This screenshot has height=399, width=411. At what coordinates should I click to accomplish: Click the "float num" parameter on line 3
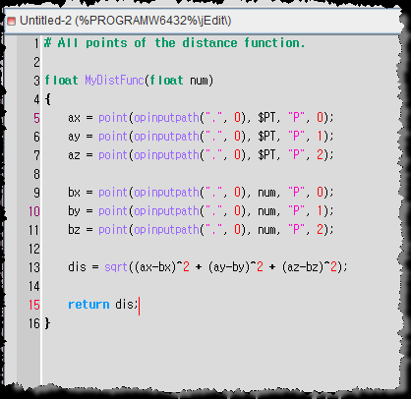179,80
